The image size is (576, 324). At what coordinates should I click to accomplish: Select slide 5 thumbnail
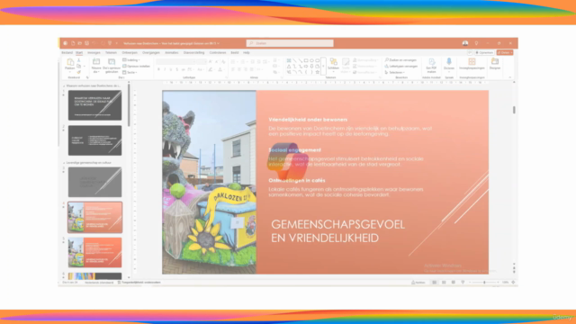tap(94, 252)
